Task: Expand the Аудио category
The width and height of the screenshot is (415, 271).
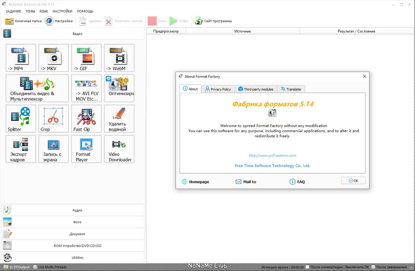Action: click(x=73, y=210)
